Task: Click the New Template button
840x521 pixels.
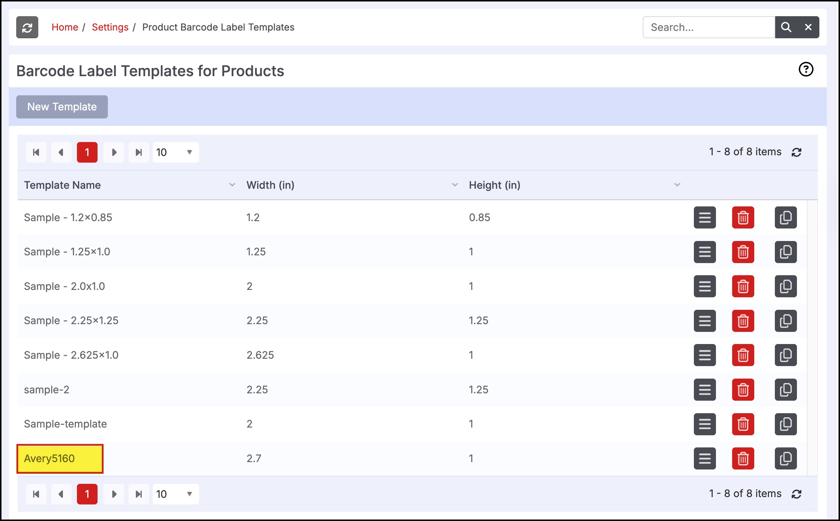Action: point(62,107)
